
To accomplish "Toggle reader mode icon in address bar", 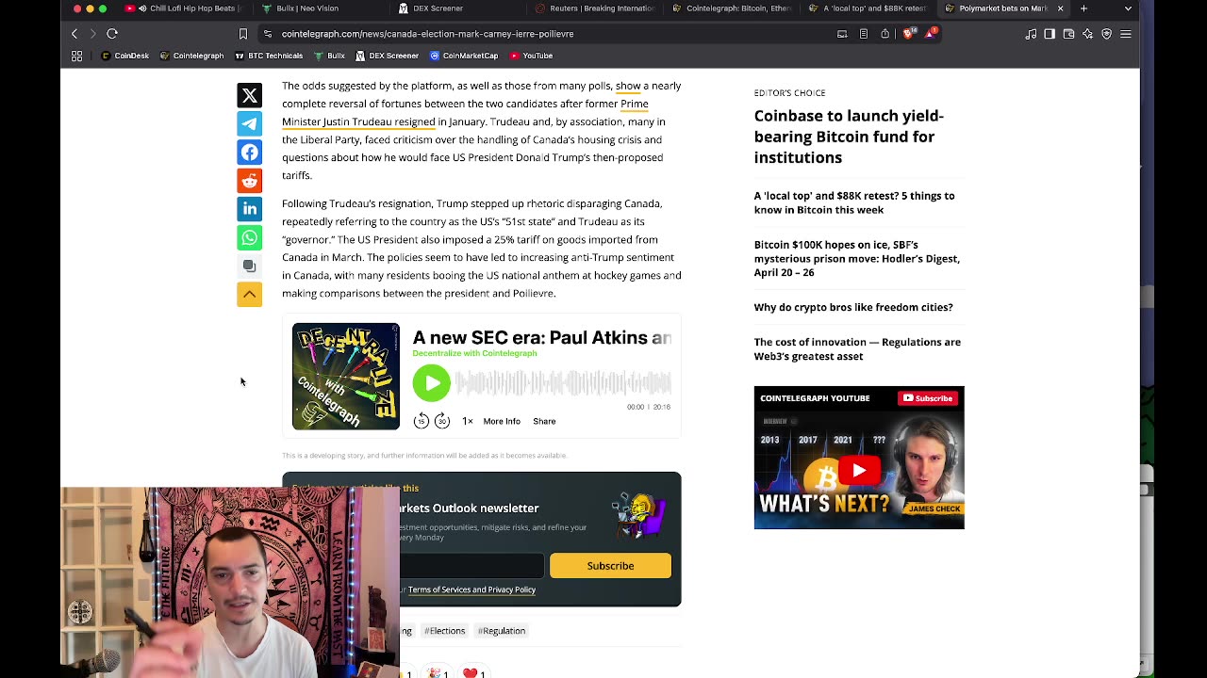I will coord(863,34).
